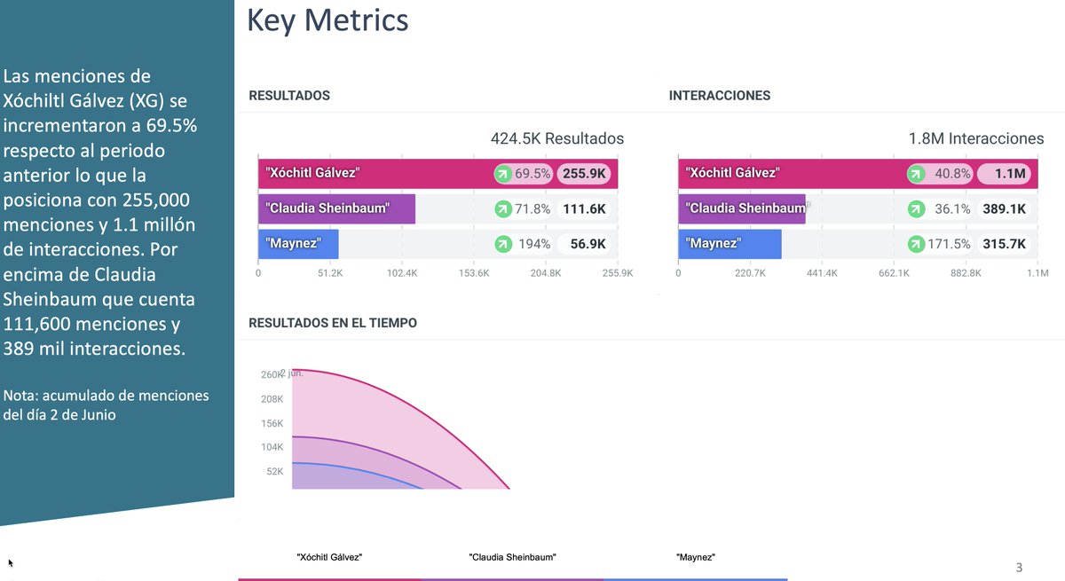
Task: Click the pink legend line under Xóchitl Gálvez
Action: click(329, 579)
